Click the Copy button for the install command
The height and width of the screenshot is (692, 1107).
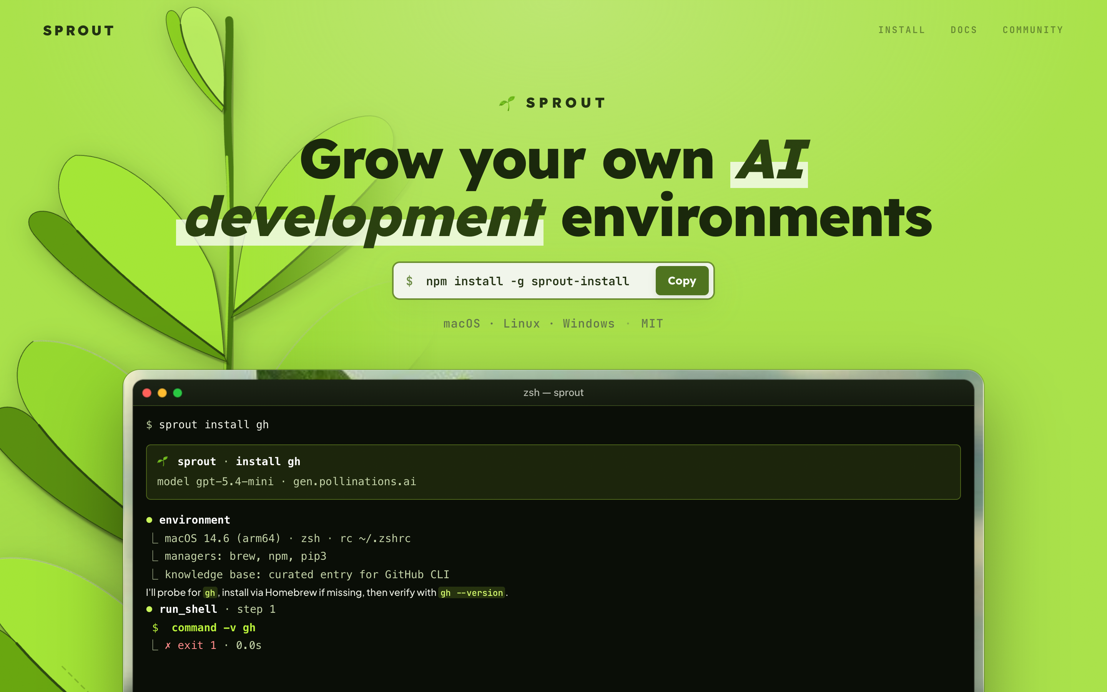tap(681, 281)
